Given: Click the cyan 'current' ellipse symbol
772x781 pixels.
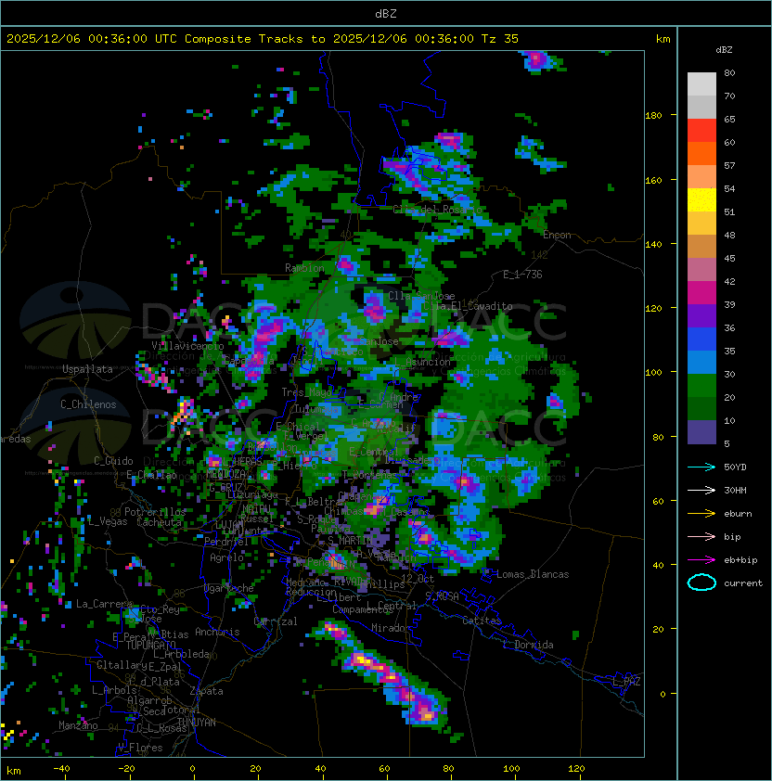Looking at the screenshot, I should pyautogui.click(x=701, y=583).
